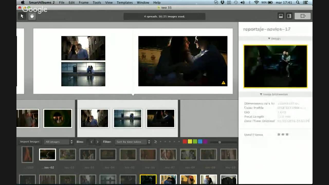Click the next Bins arrow
This screenshot has height=185, width=329.
coord(97,142)
